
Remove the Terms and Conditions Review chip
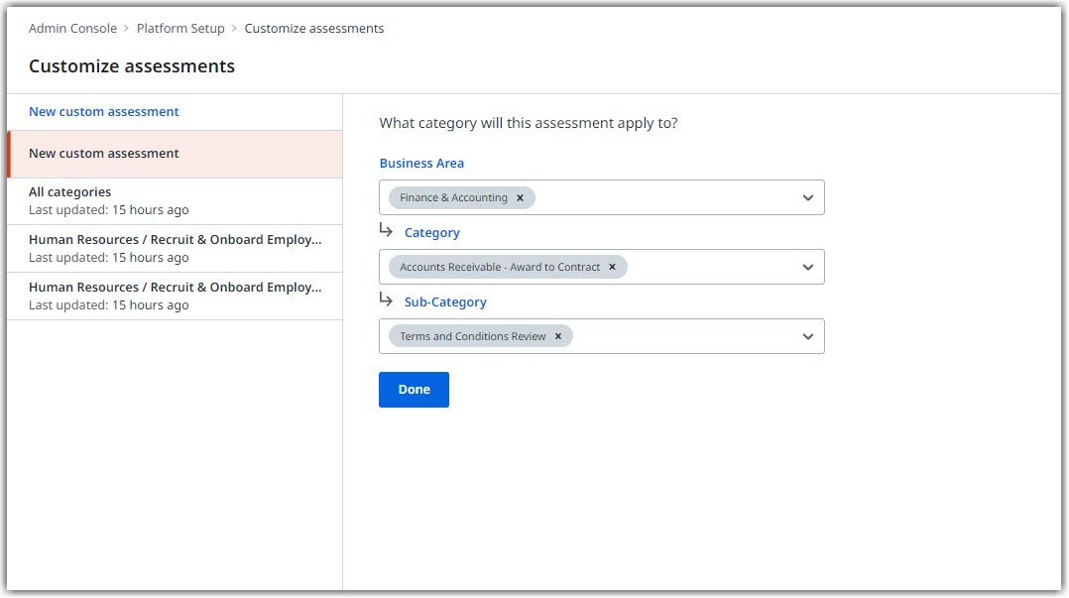[558, 337]
